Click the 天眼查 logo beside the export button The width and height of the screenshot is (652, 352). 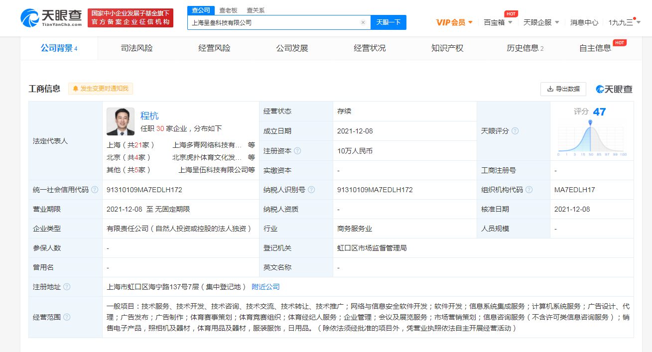[614, 89]
